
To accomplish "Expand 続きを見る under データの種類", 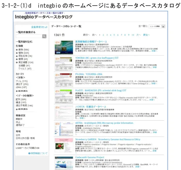I will pos(22,109).
